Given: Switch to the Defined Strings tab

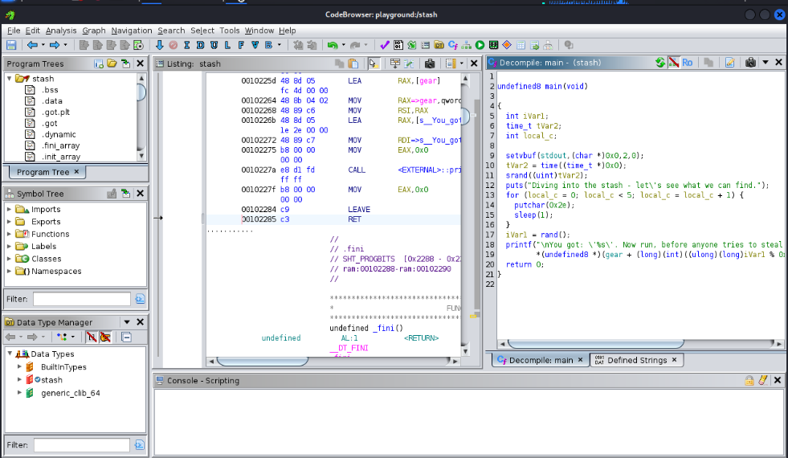Looking at the screenshot, I should (637, 360).
